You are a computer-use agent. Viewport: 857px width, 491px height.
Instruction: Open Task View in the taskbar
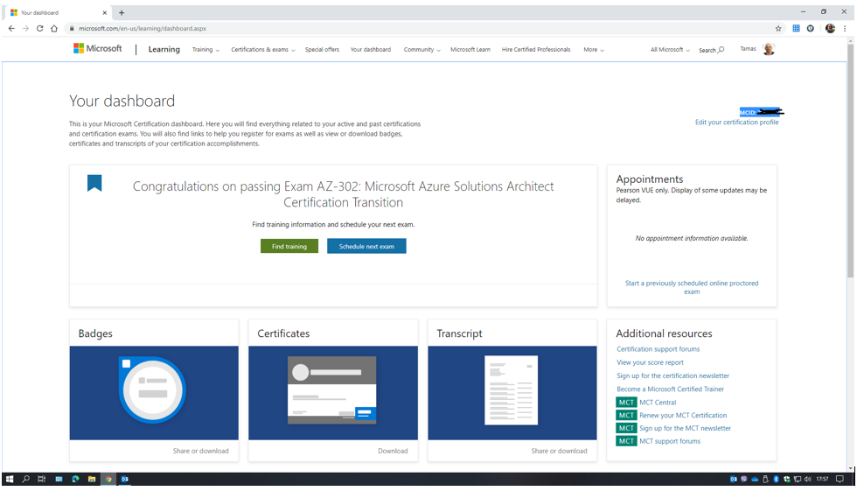point(42,479)
